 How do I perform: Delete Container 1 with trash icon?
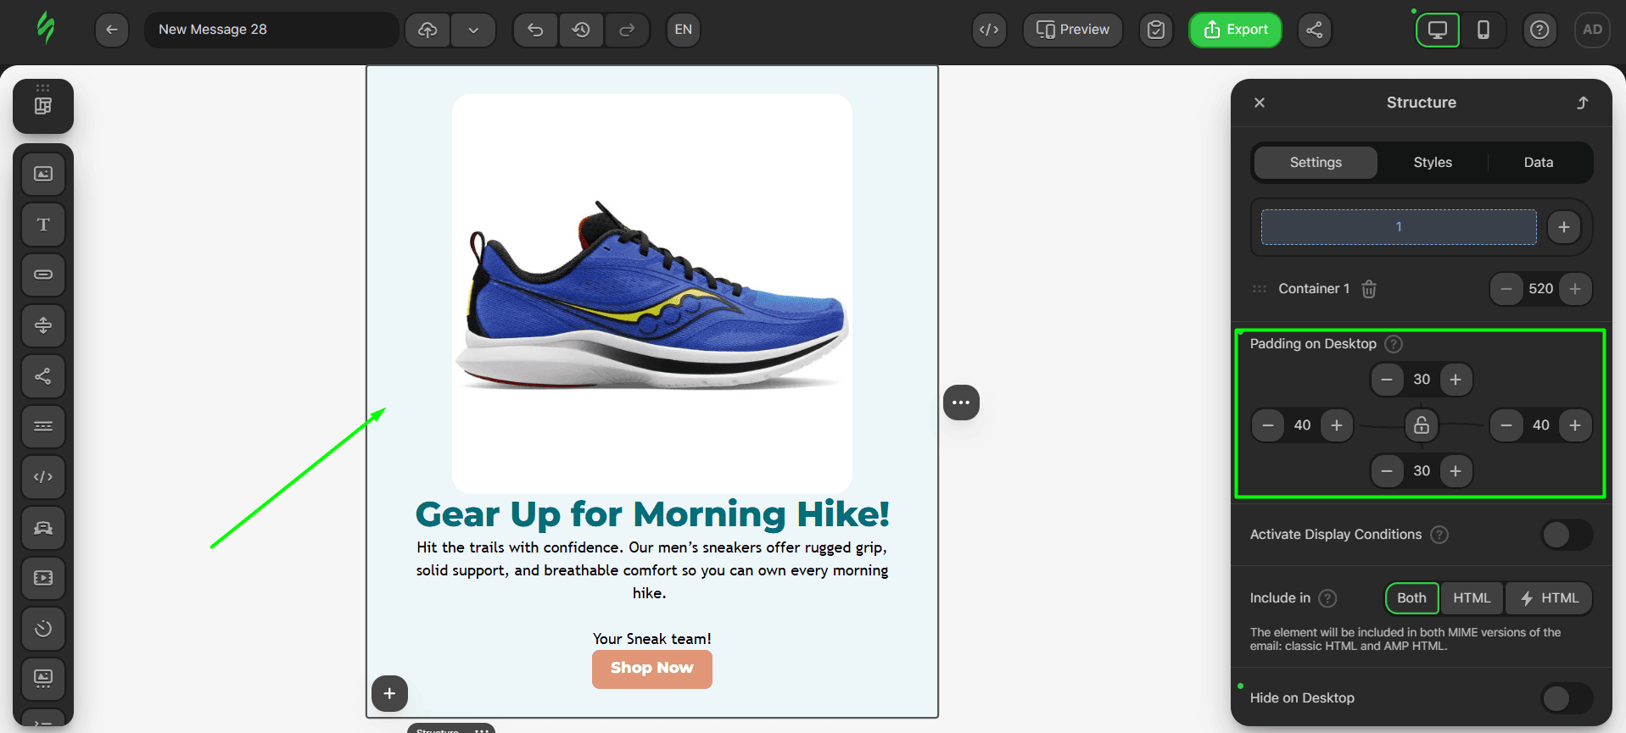pyautogui.click(x=1369, y=289)
